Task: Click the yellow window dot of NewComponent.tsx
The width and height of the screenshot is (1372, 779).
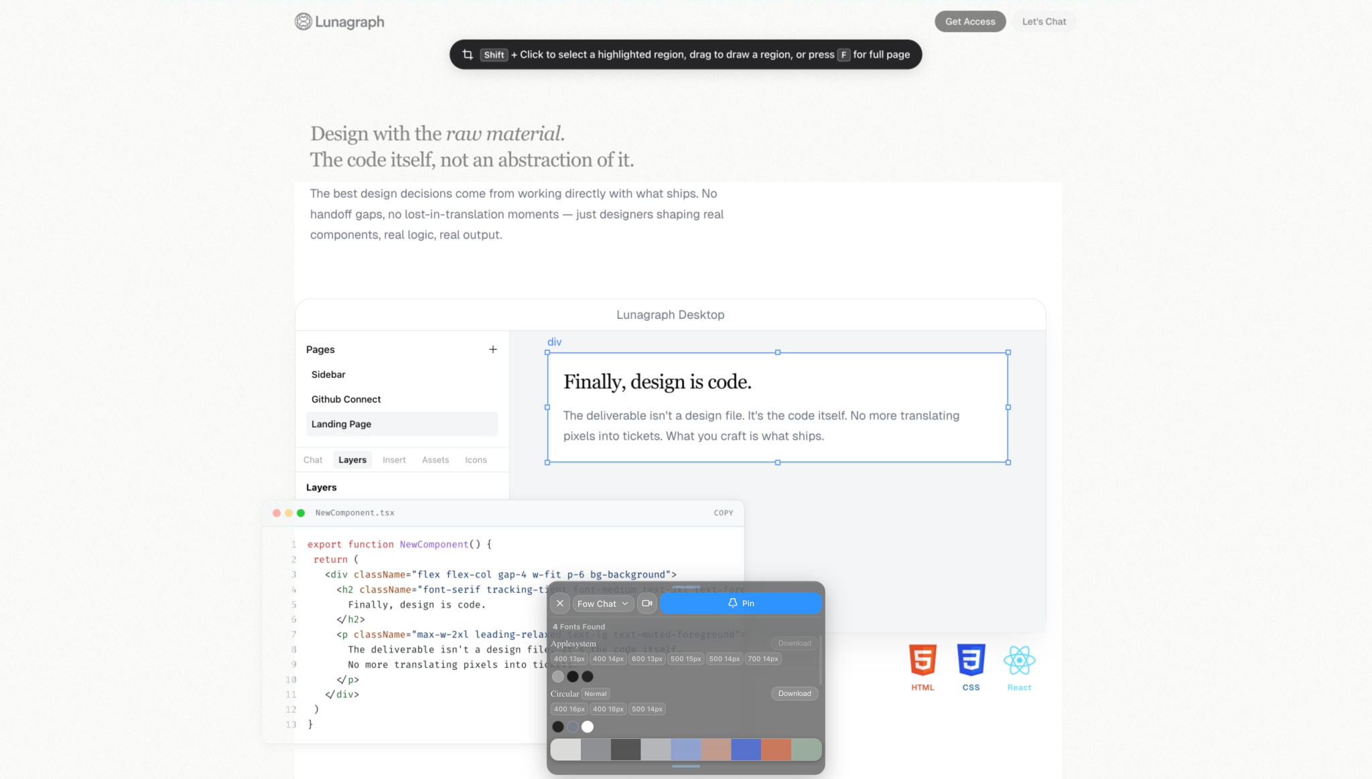Action: (289, 513)
